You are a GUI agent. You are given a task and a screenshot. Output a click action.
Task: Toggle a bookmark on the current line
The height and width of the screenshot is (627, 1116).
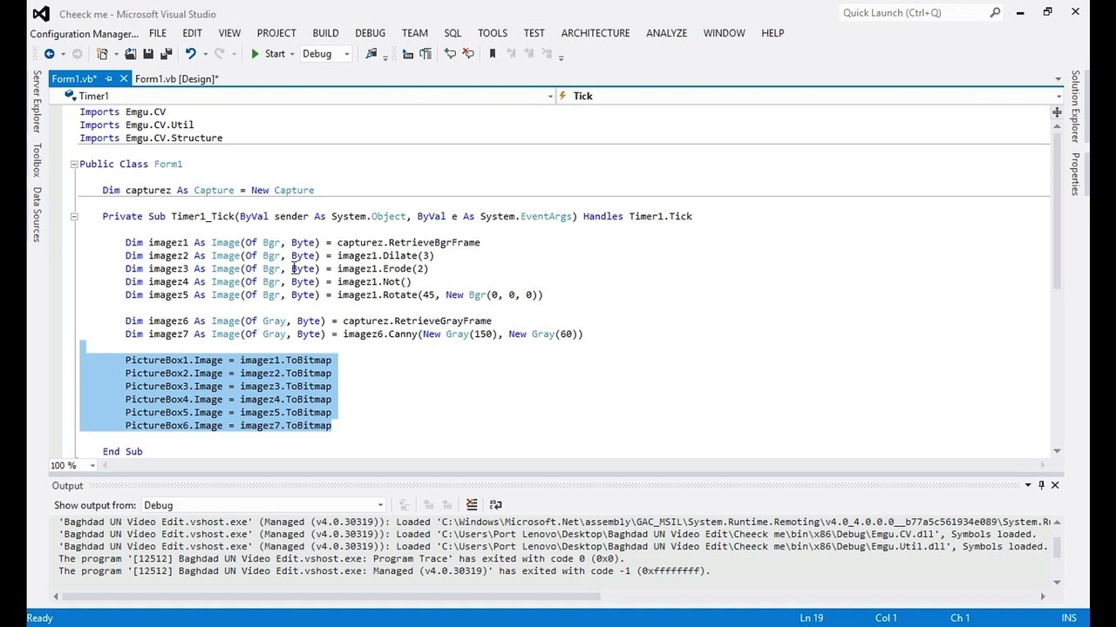click(493, 54)
